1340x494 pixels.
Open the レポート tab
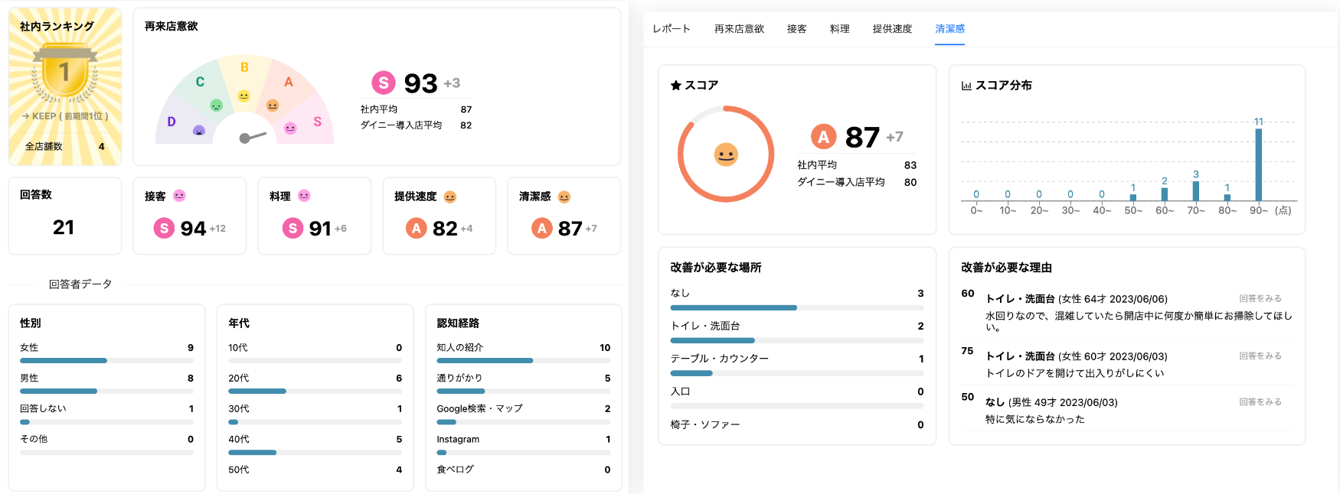coord(672,29)
